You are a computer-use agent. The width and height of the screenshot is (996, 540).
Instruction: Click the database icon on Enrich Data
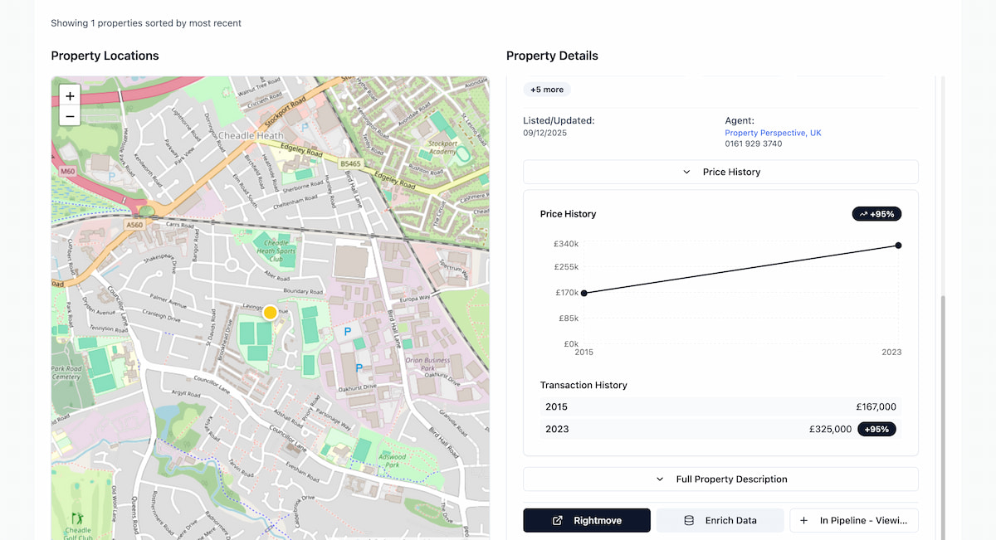(x=688, y=521)
